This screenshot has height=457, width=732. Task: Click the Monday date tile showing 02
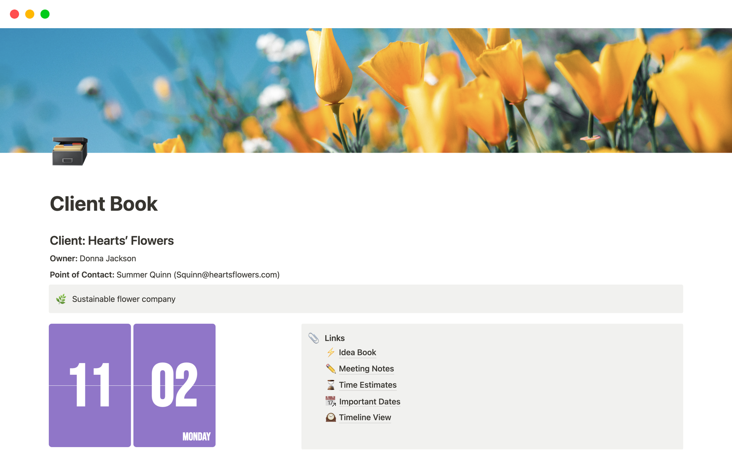click(x=174, y=385)
